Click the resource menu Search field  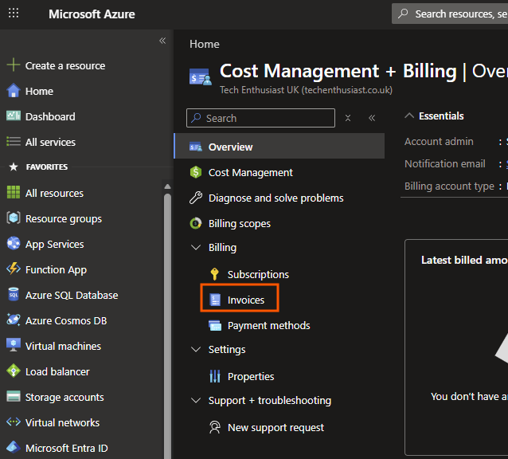click(x=260, y=118)
